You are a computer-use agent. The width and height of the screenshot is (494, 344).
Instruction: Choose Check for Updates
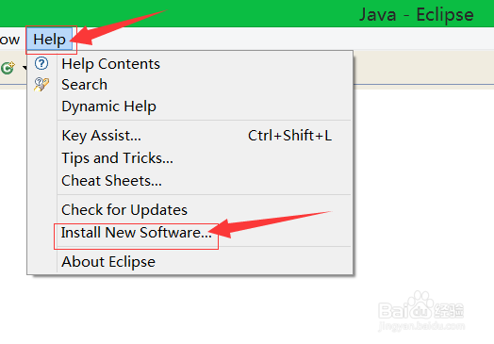click(x=124, y=210)
